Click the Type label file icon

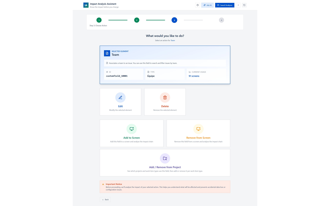[148, 72]
